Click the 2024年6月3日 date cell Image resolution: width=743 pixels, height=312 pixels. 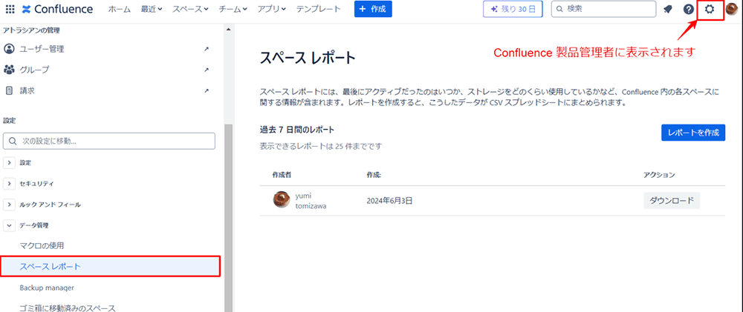point(389,201)
